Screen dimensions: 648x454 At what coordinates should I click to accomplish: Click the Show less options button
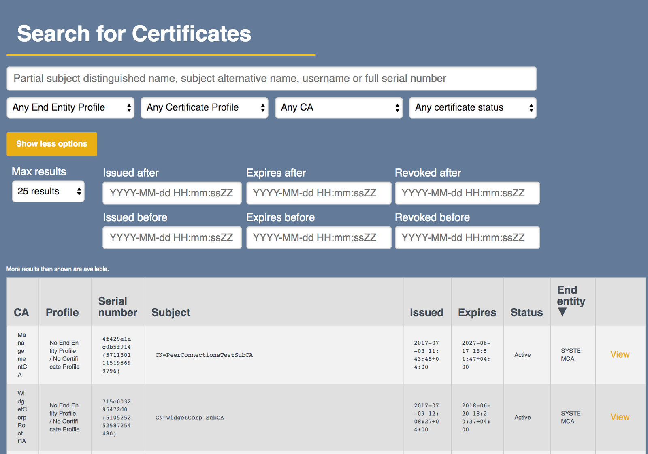point(51,144)
